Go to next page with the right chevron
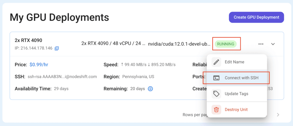The width and height of the screenshot is (293, 126). point(278,115)
